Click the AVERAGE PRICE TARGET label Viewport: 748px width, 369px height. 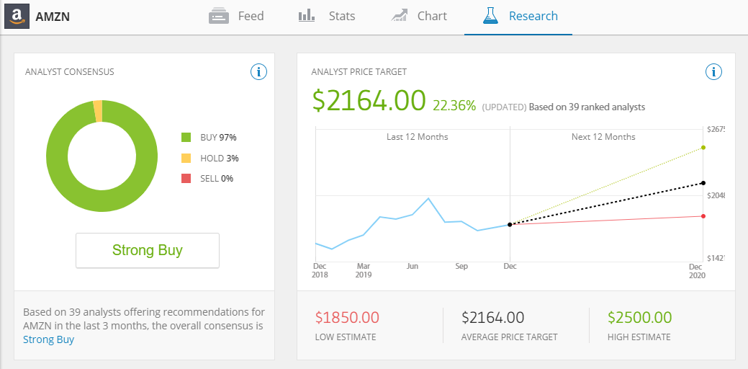click(x=510, y=337)
